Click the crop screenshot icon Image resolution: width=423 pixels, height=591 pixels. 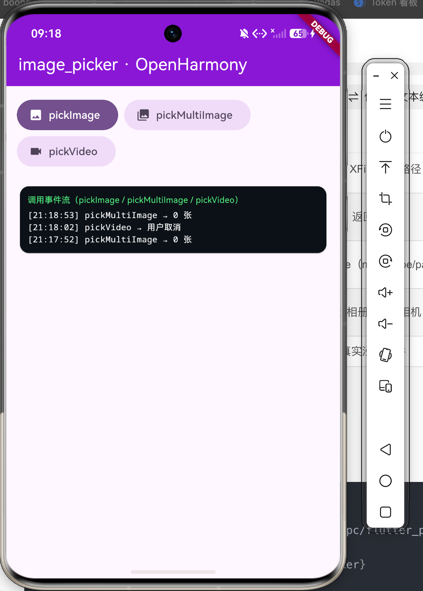[x=385, y=199]
